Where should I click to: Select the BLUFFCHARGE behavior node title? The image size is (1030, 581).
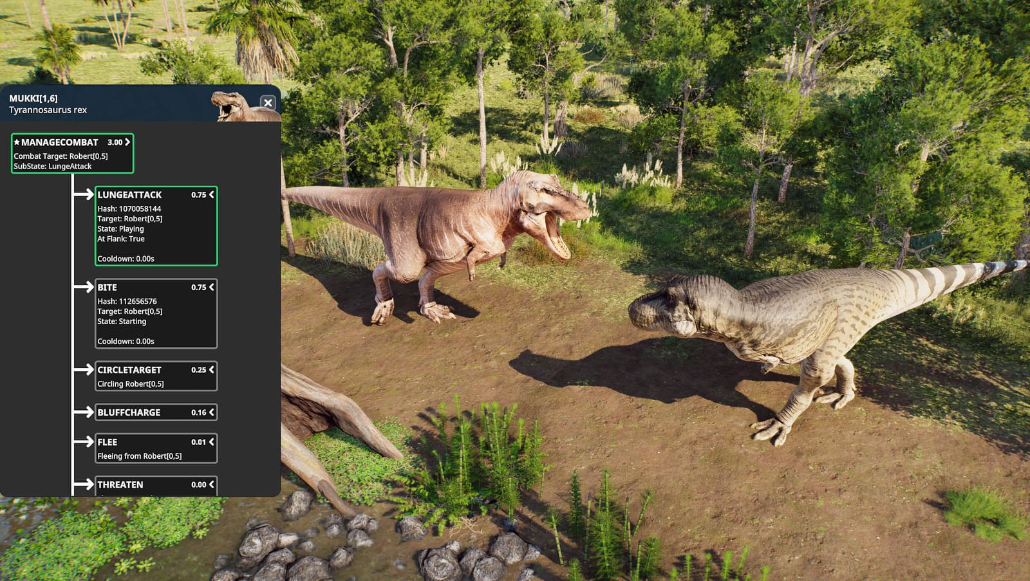tap(129, 412)
